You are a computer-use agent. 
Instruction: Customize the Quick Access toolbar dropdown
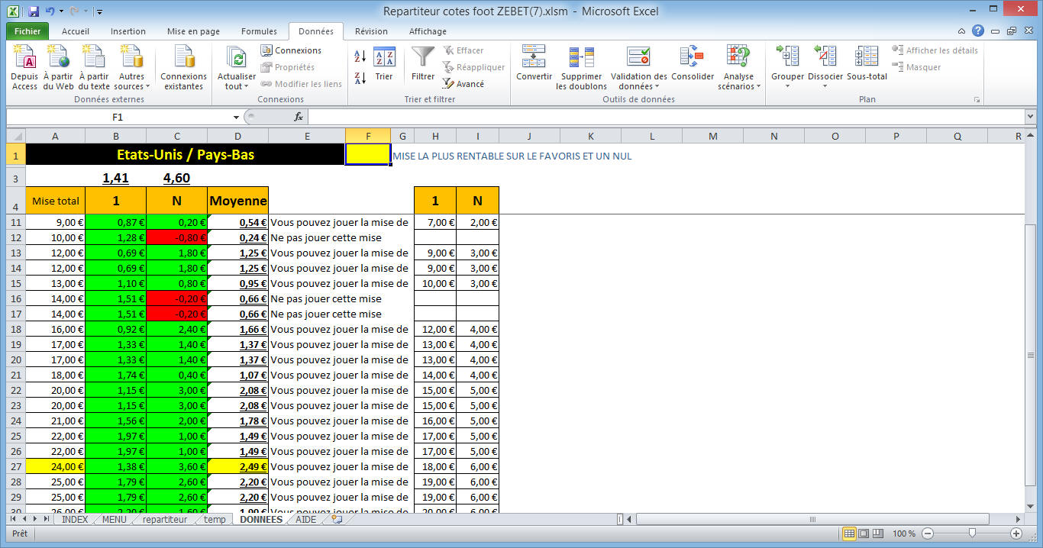tap(100, 12)
